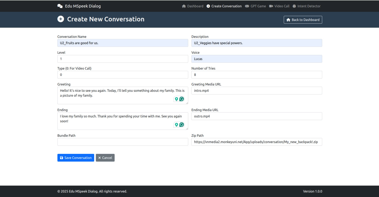Click the Dashboard home icon in navbar
The image size is (379, 197).
184,6
